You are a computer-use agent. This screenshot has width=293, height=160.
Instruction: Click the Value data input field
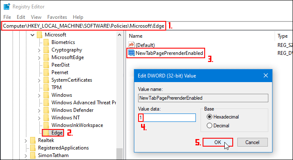pyautogui.click(x=167, y=118)
